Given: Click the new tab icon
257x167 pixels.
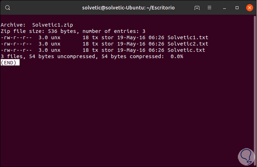Looking at the screenshot, I should pyautogui.click(x=197, y=7).
